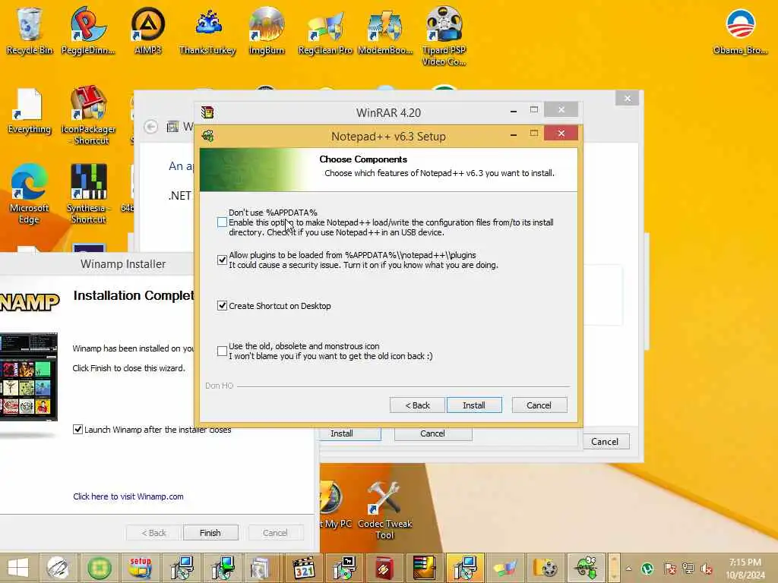This screenshot has height=583, width=778.
Task: Click the Notepad++ Setup title bar icon
Action: (208, 135)
